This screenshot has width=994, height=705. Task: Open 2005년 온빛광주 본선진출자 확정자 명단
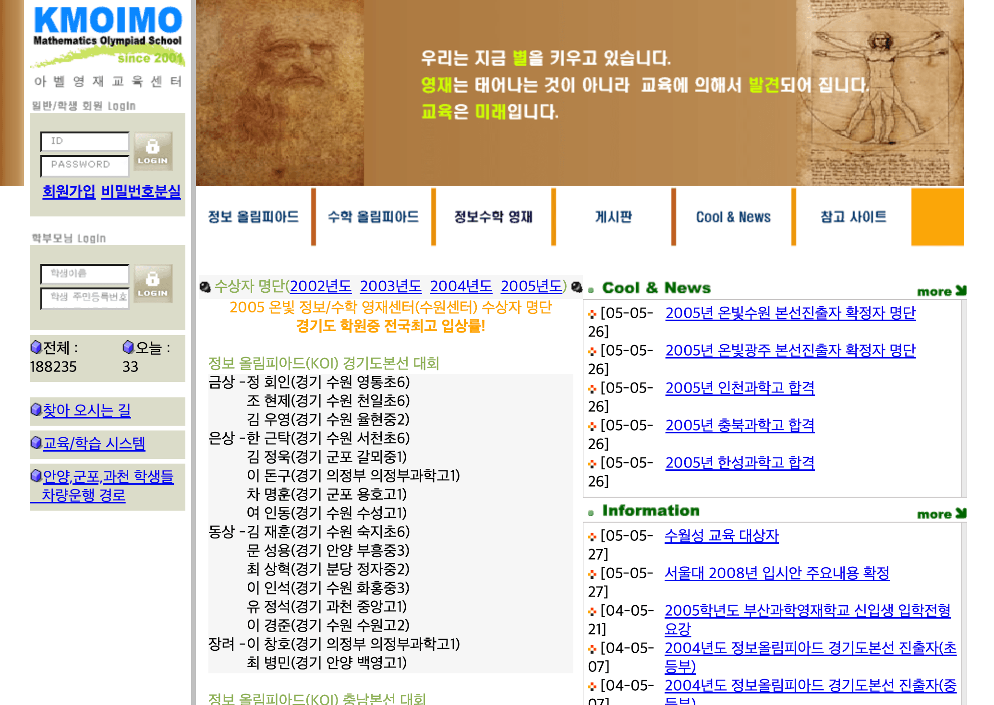coord(790,350)
